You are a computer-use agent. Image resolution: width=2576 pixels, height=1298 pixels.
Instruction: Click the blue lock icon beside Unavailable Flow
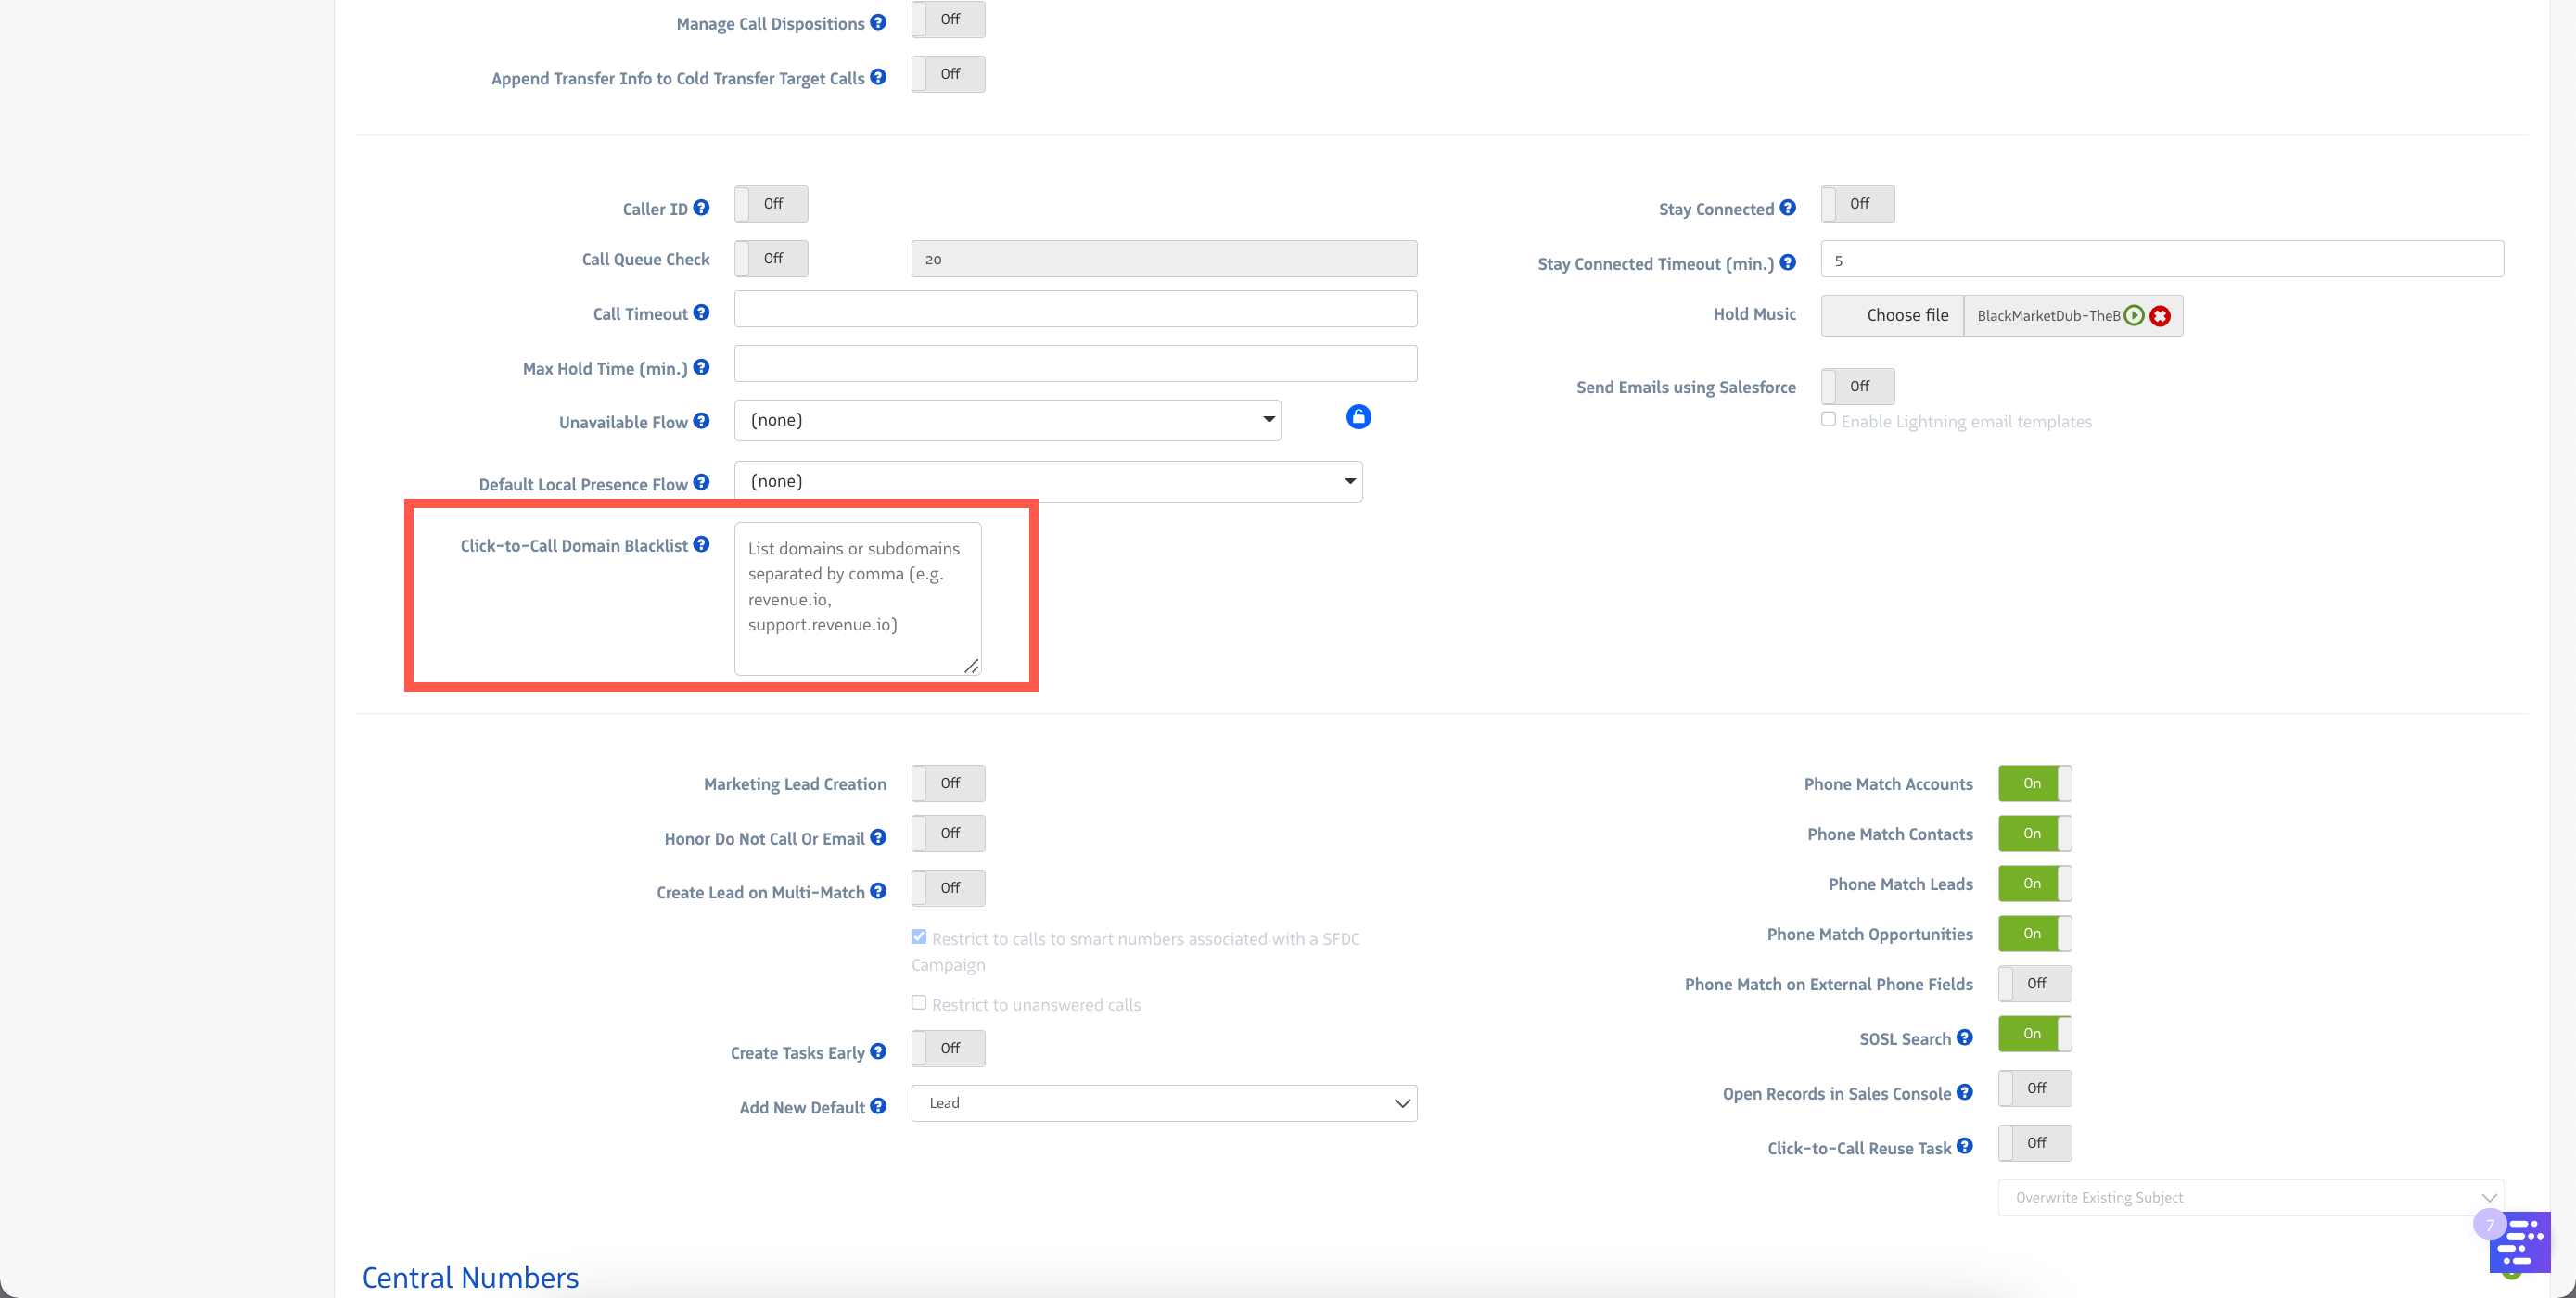click(1358, 417)
